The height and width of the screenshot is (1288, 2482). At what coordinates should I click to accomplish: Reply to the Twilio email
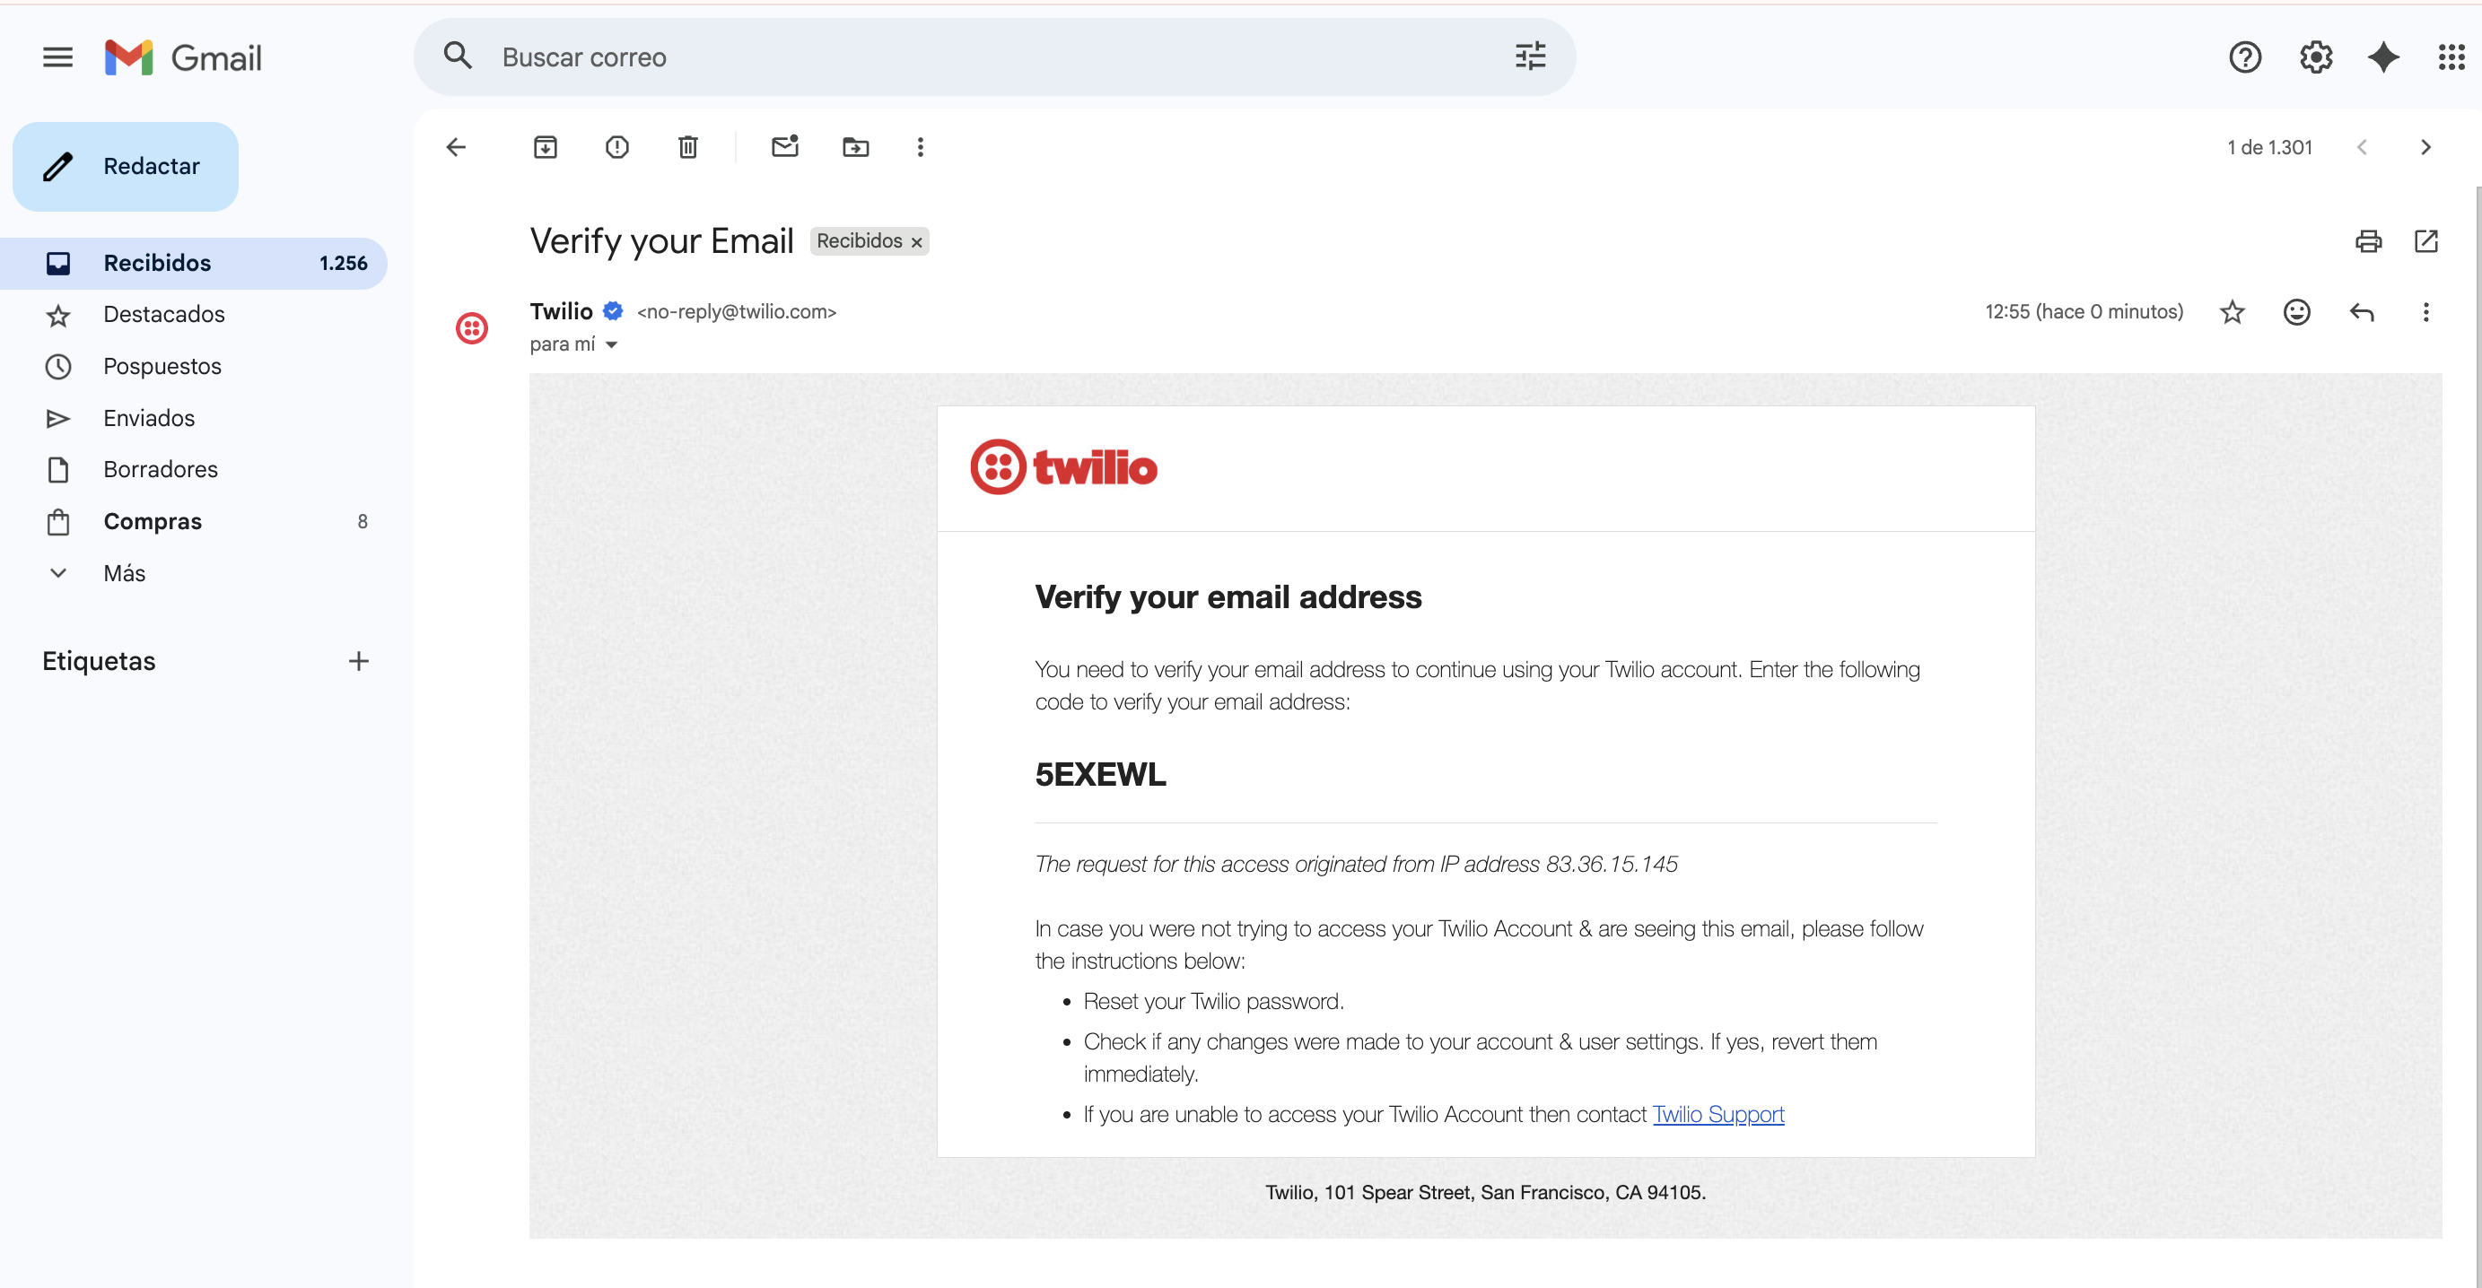(x=2362, y=312)
